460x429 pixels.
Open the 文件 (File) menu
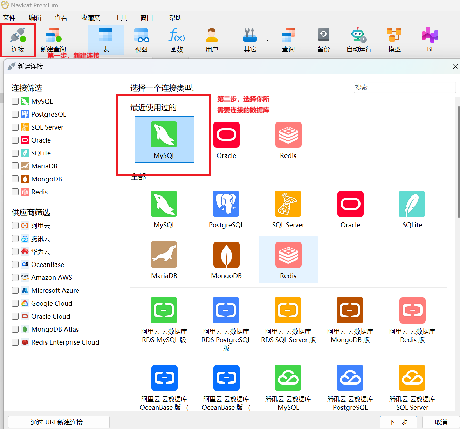9,18
